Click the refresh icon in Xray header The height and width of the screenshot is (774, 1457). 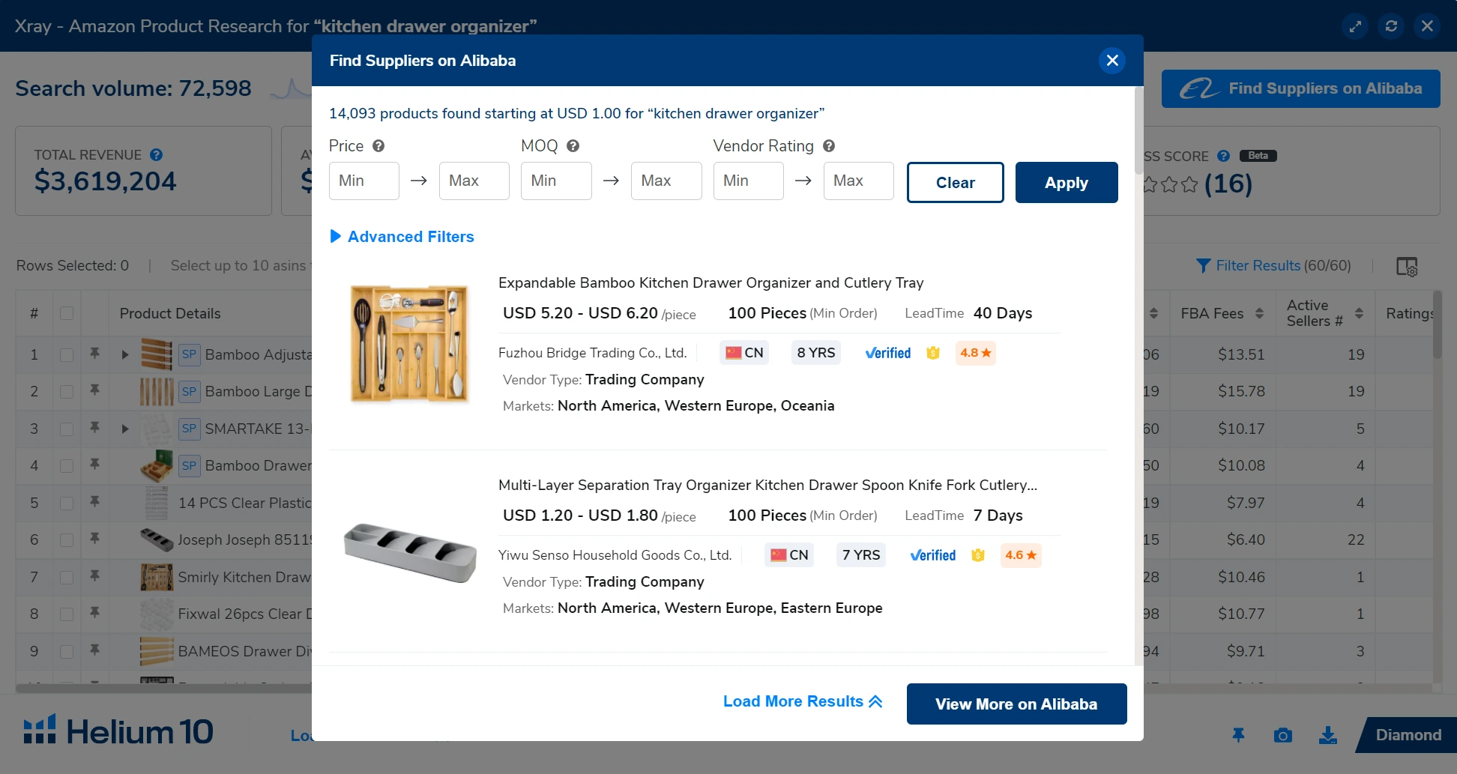[x=1391, y=26]
